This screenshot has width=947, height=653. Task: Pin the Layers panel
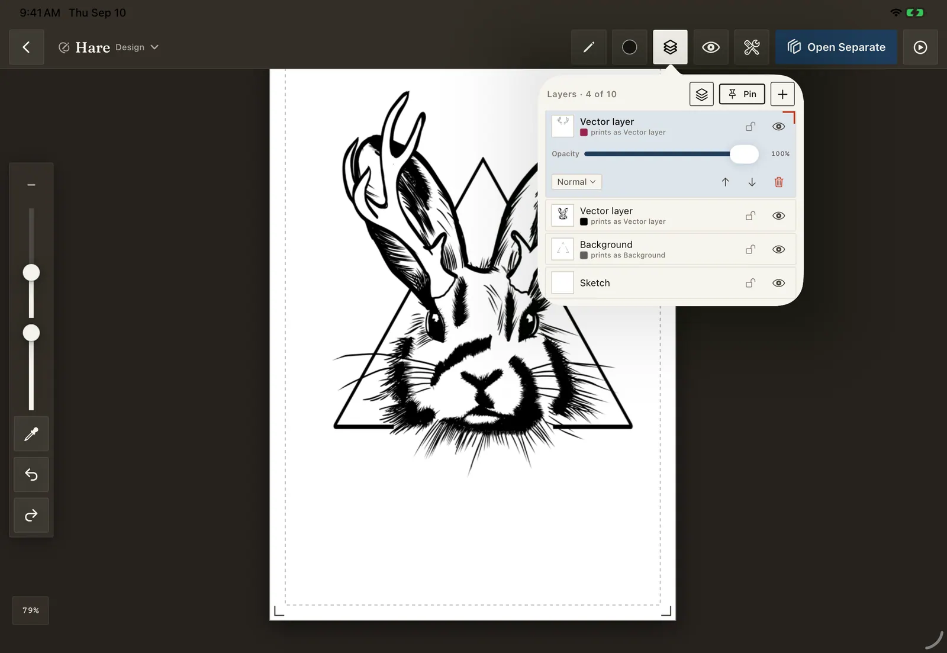tap(742, 94)
